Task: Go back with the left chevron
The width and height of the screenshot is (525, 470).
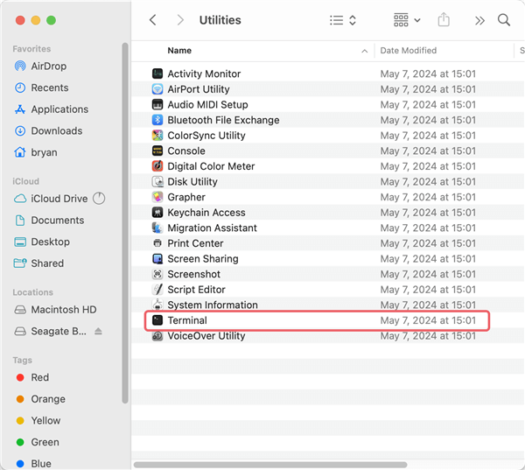Action: click(x=152, y=20)
